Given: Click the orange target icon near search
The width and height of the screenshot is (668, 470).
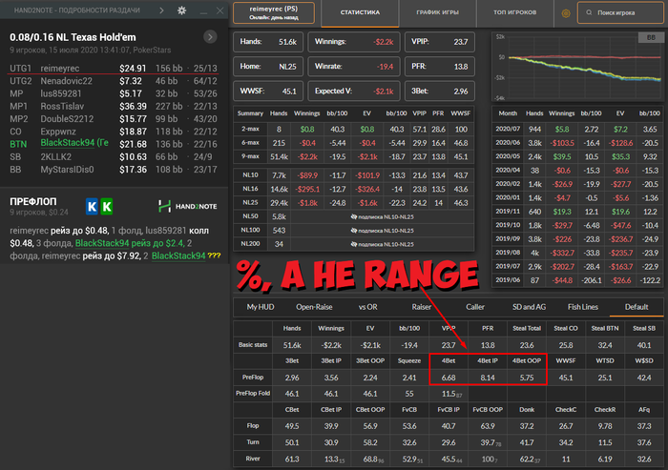Looking at the screenshot, I should [x=566, y=13].
